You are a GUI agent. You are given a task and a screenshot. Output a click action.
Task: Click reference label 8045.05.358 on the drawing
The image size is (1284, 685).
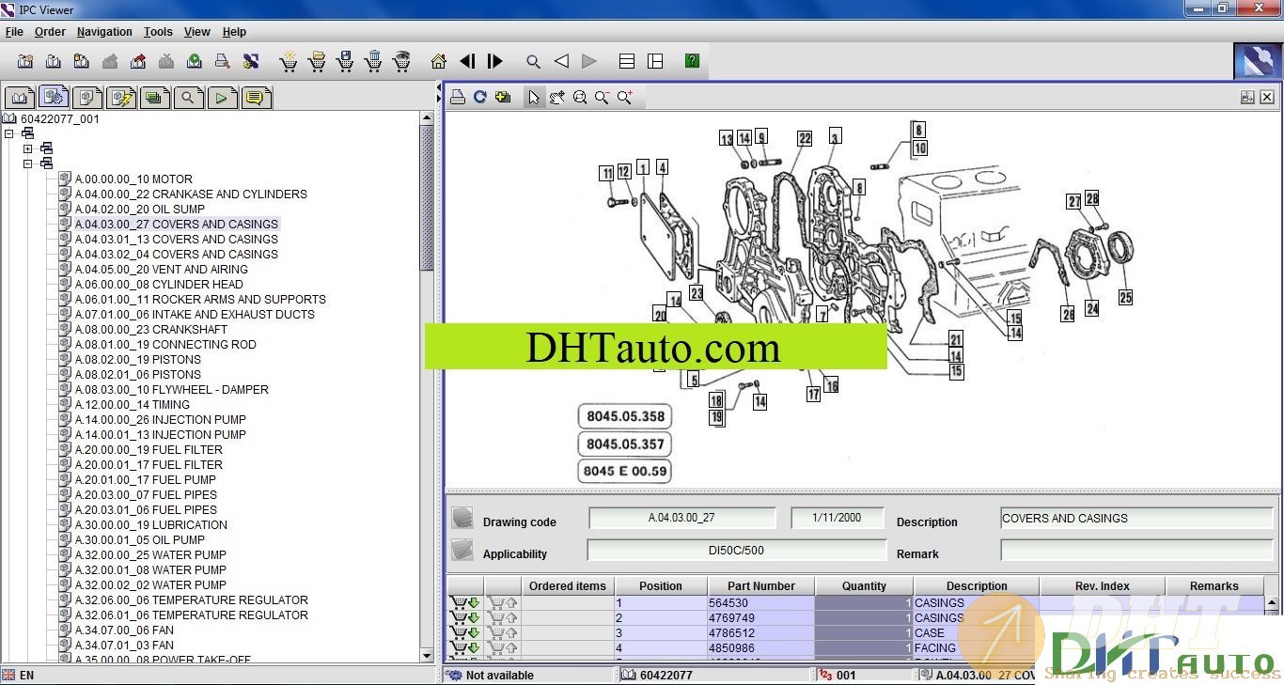tap(625, 416)
